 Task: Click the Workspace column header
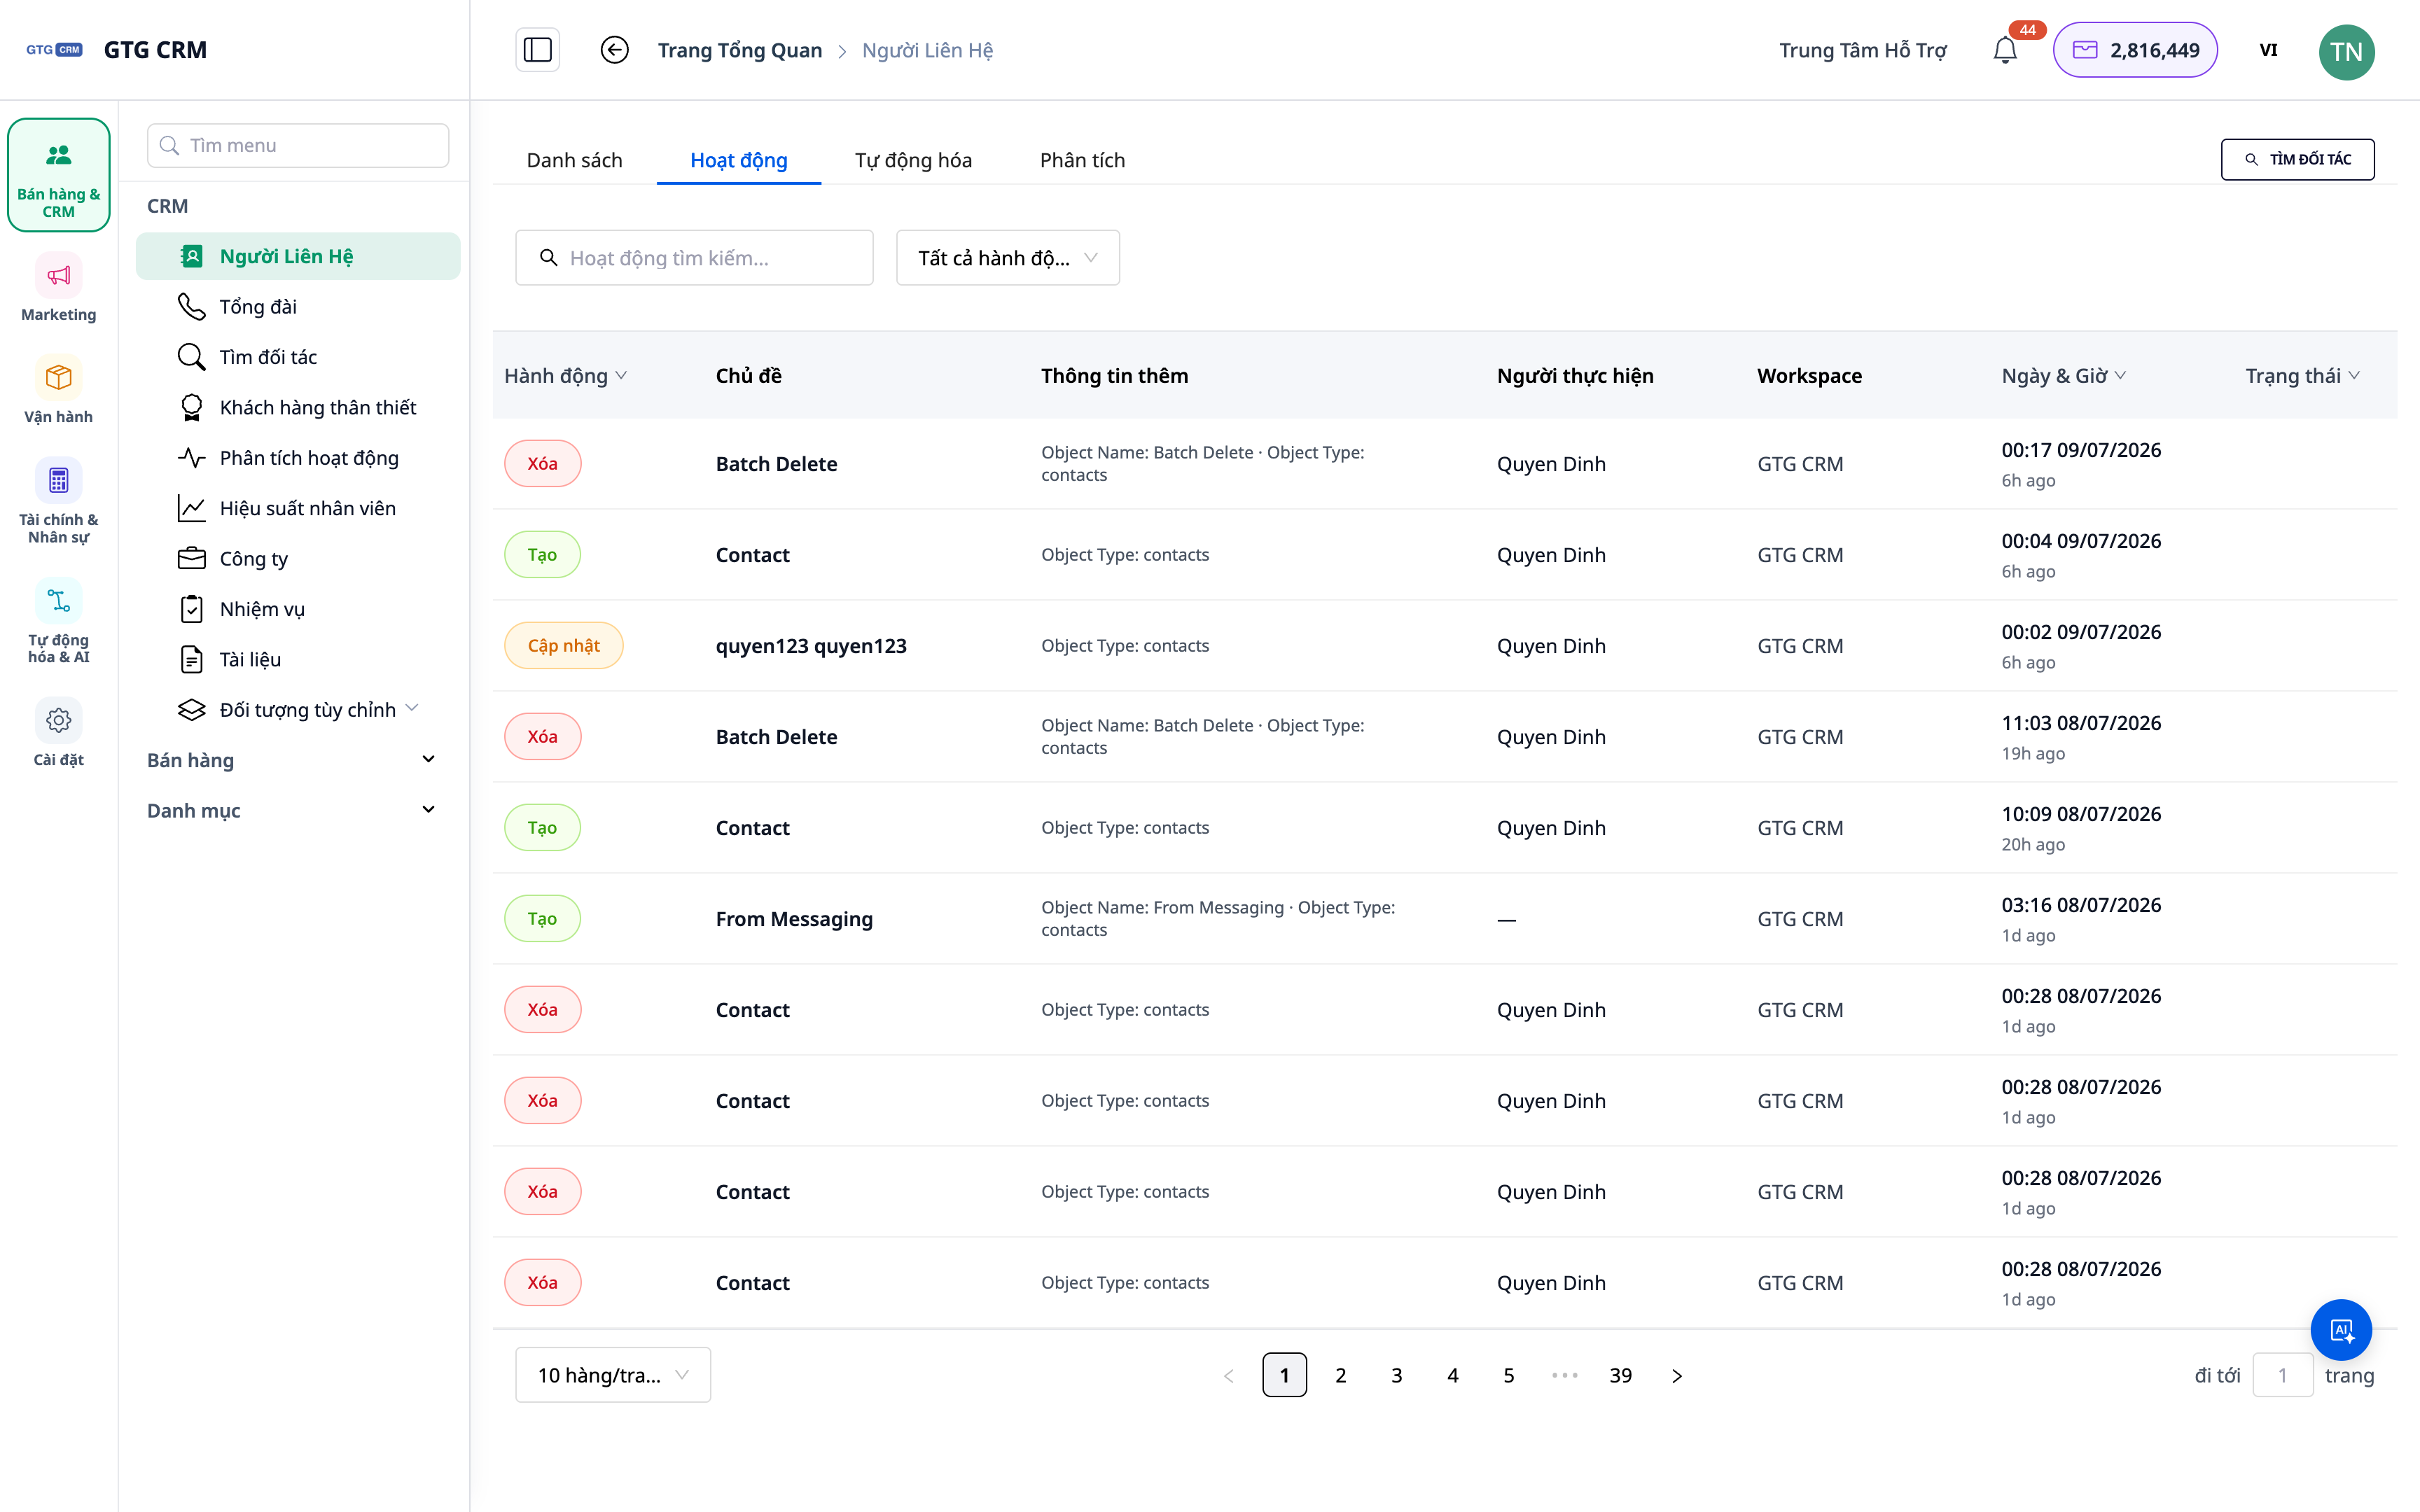click(x=1809, y=375)
